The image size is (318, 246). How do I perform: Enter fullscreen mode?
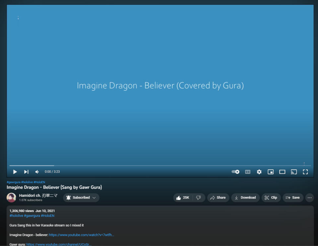click(x=305, y=172)
